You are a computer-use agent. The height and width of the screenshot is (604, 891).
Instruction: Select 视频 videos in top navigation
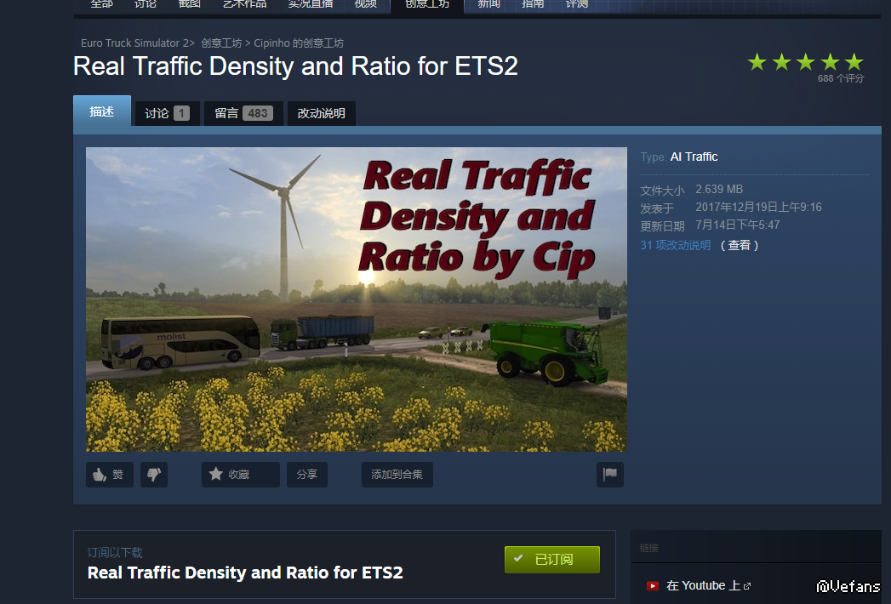365,4
